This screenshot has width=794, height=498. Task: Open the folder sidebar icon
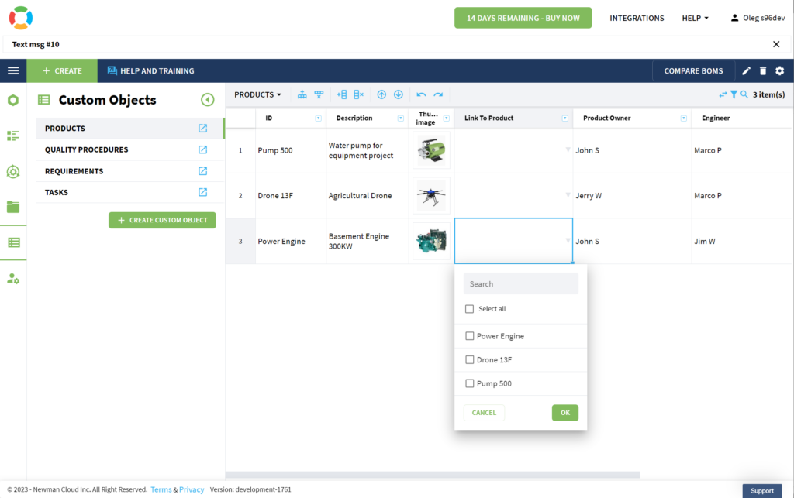pos(13,207)
